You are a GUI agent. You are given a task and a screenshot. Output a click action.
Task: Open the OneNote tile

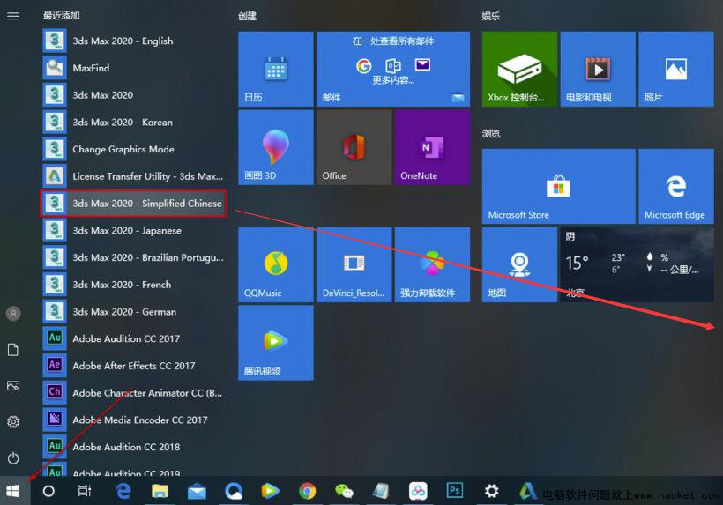pyautogui.click(x=433, y=147)
